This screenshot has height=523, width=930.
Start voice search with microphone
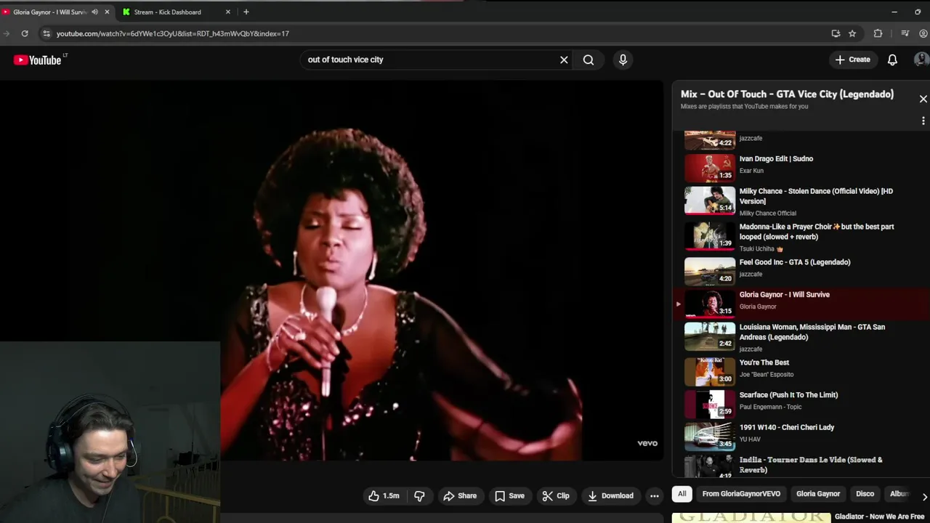pyautogui.click(x=623, y=60)
